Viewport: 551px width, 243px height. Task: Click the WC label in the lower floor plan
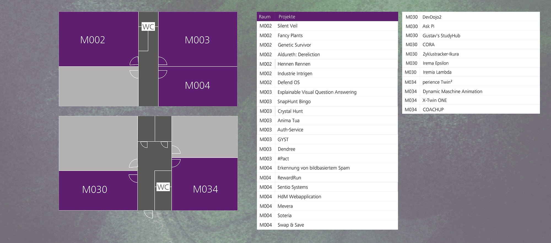pos(163,187)
